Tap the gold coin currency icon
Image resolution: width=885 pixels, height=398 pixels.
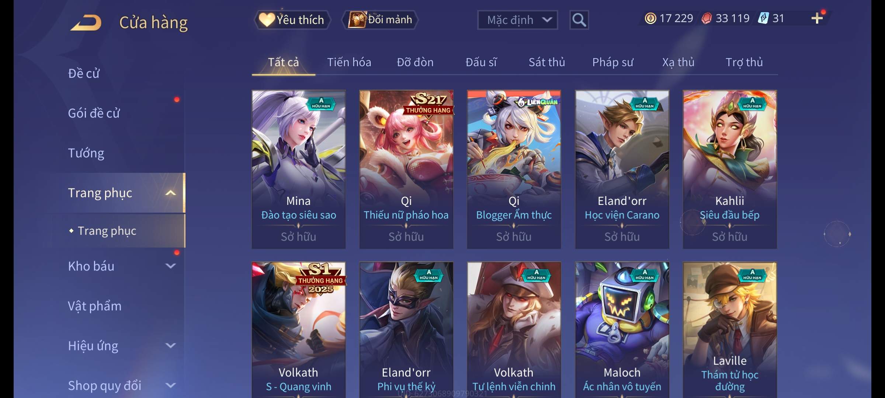click(650, 18)
